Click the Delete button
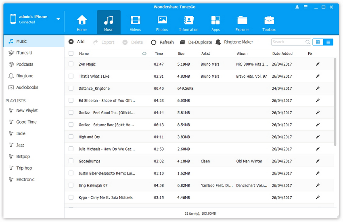Image resolution: width=343 pixels, height=222 pixels. pyautogui.click(x=133, y=42)
